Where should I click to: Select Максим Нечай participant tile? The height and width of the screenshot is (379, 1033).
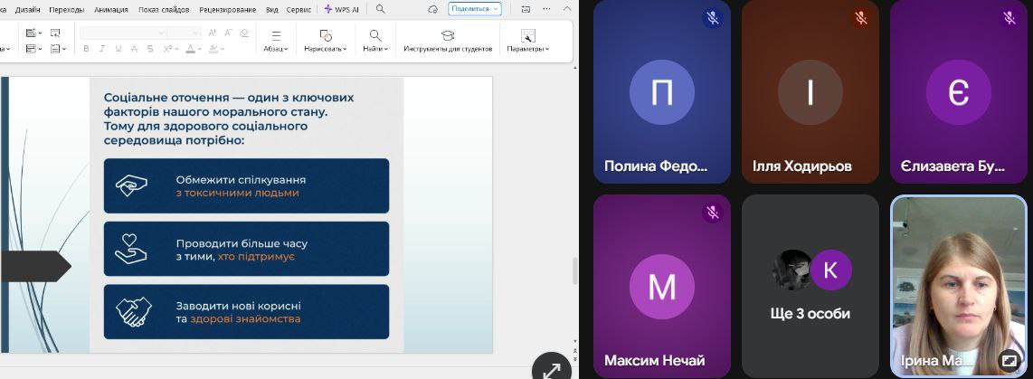click(661, 285)
